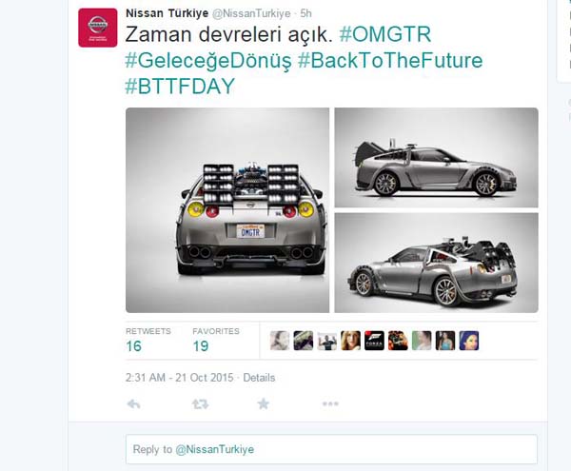Screen dimensions: 571x471
Task: Open the blonde woman avatar in the likers row
Action: 350,341
